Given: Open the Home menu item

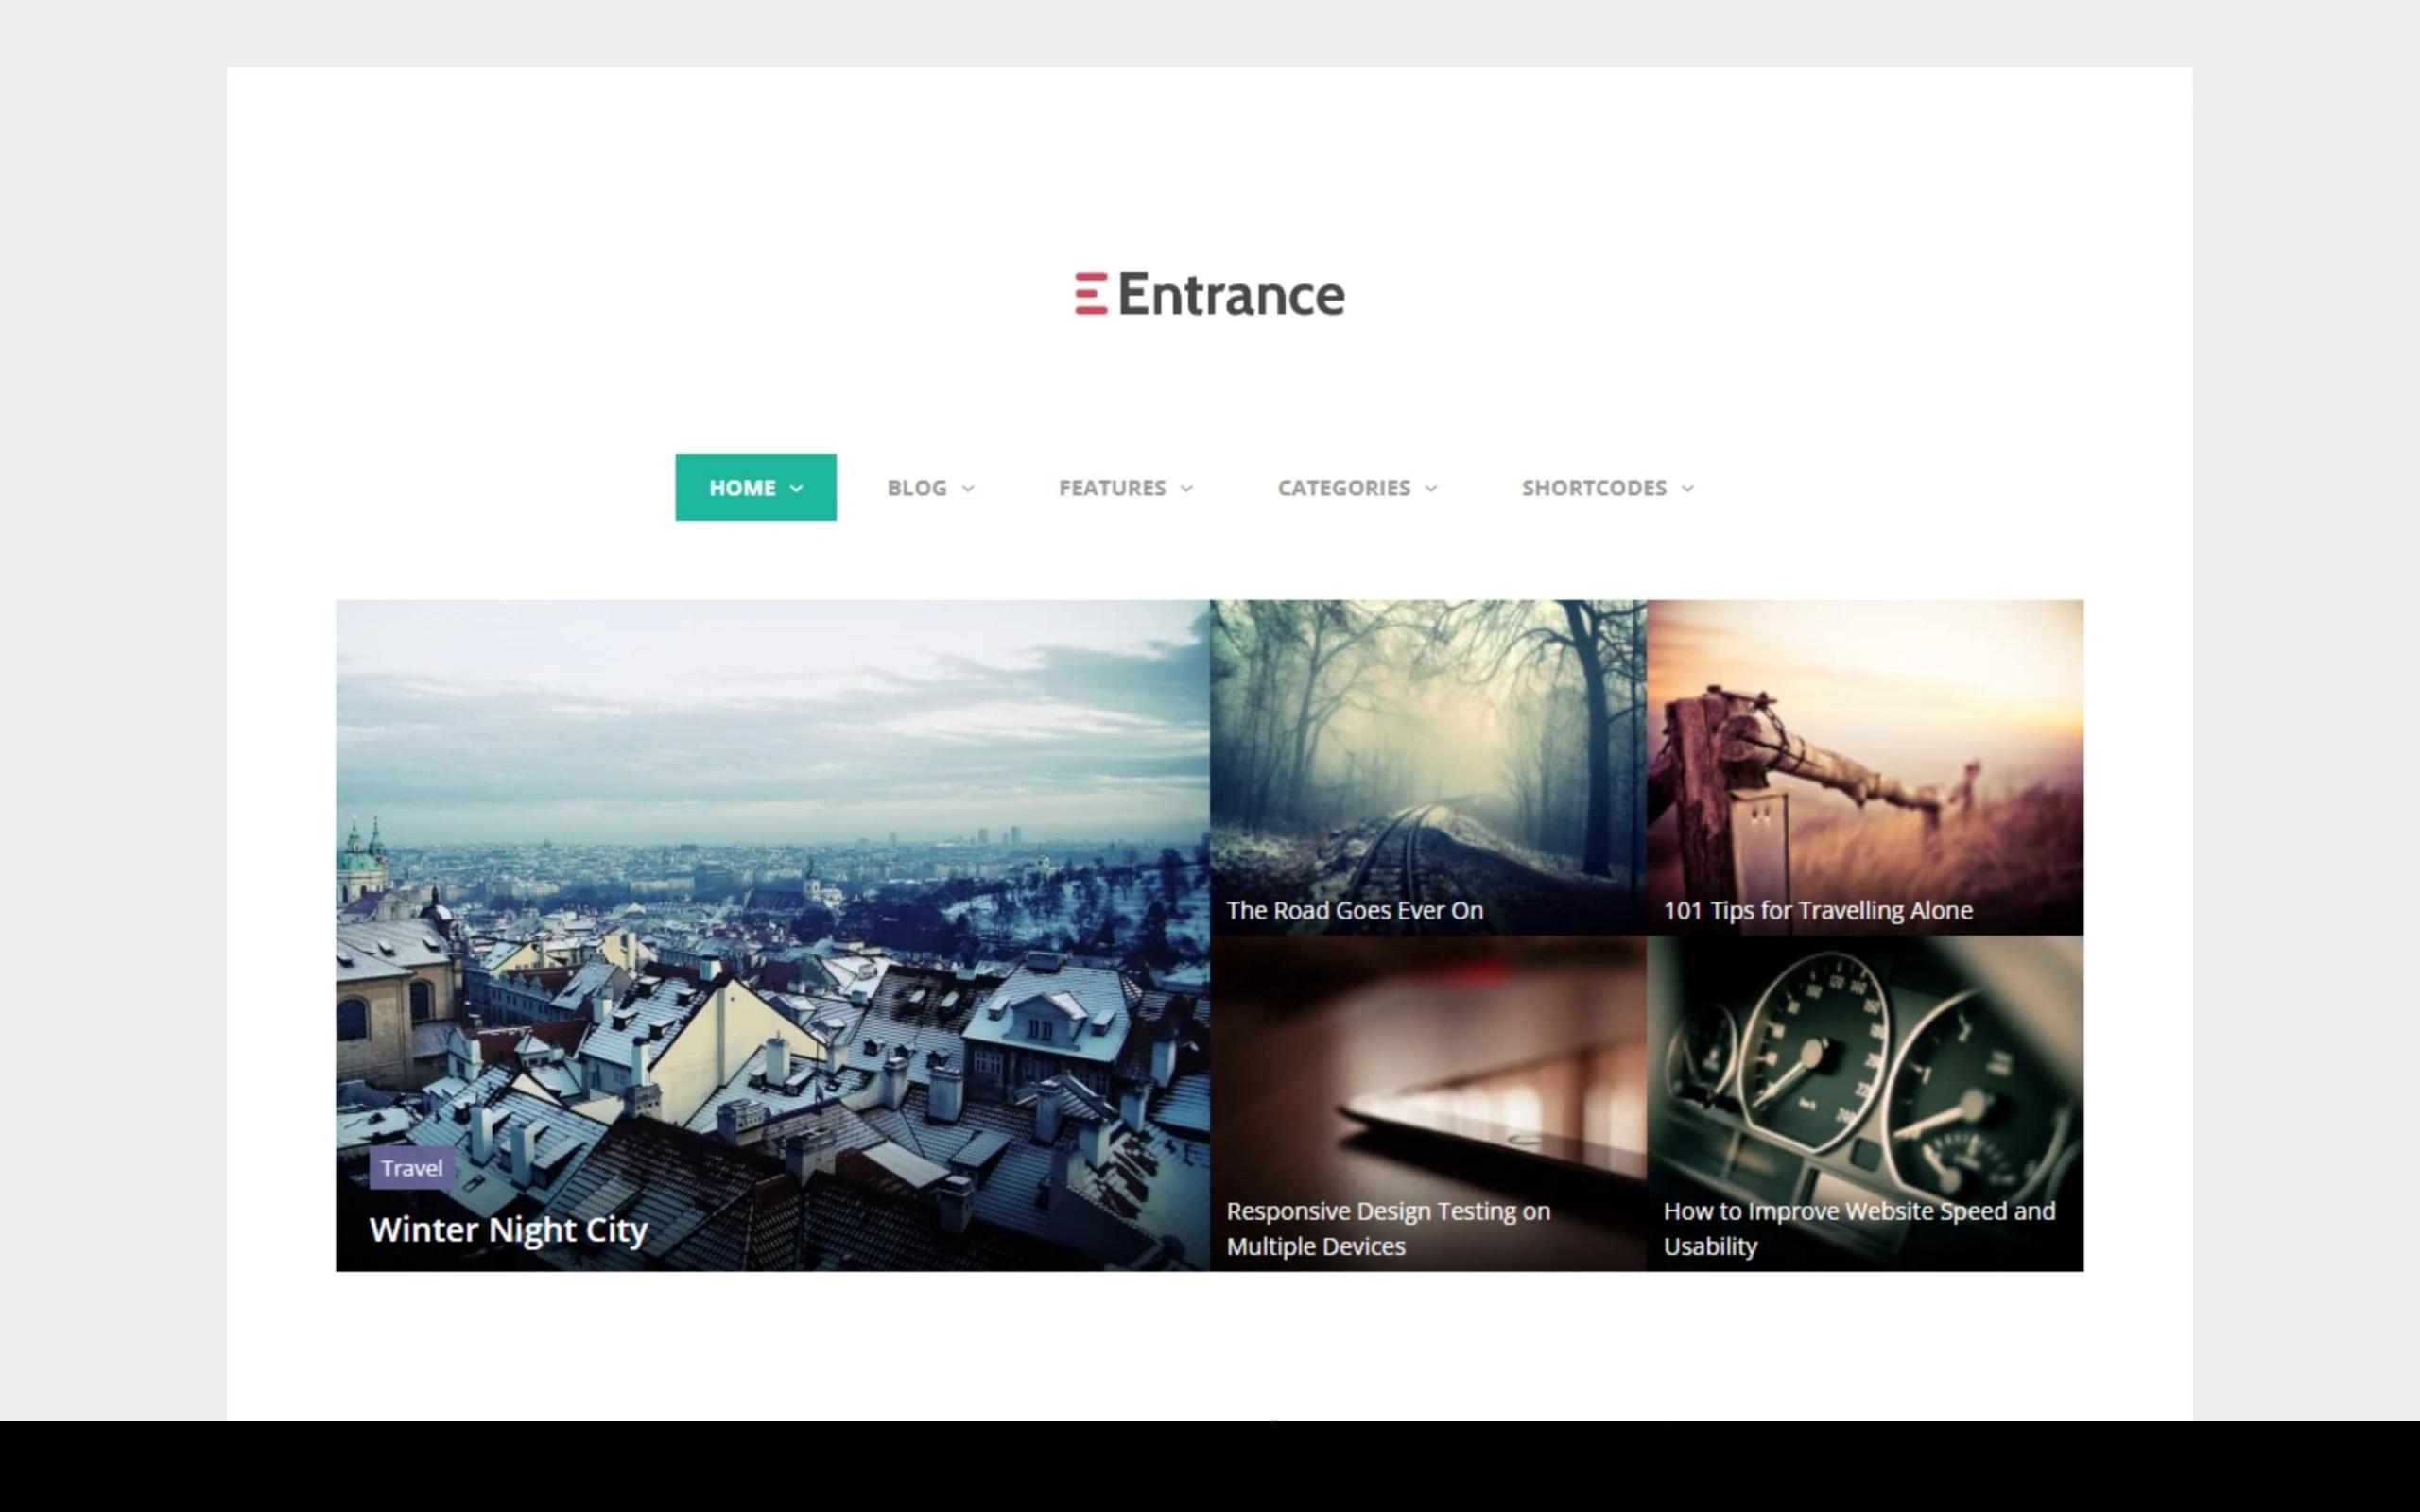Looking at the screenshot, I should 742,488.
